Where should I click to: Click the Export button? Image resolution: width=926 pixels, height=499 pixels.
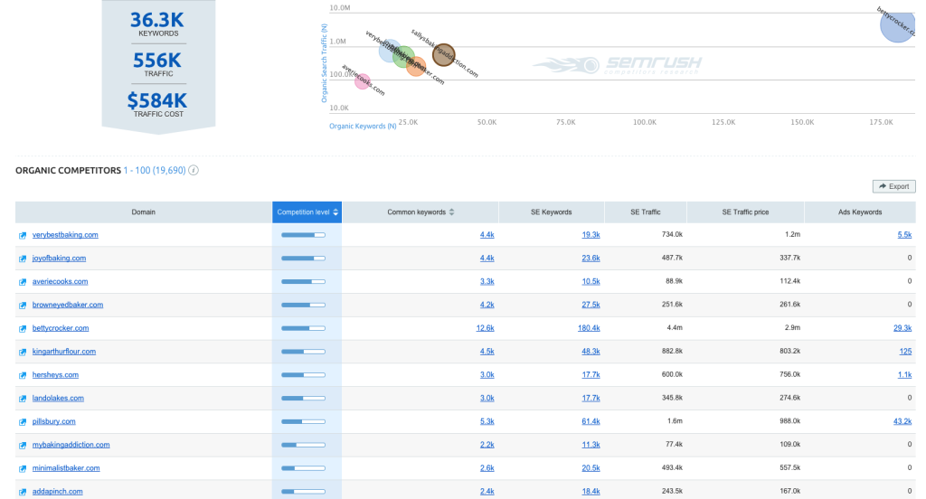coord(894,186)
